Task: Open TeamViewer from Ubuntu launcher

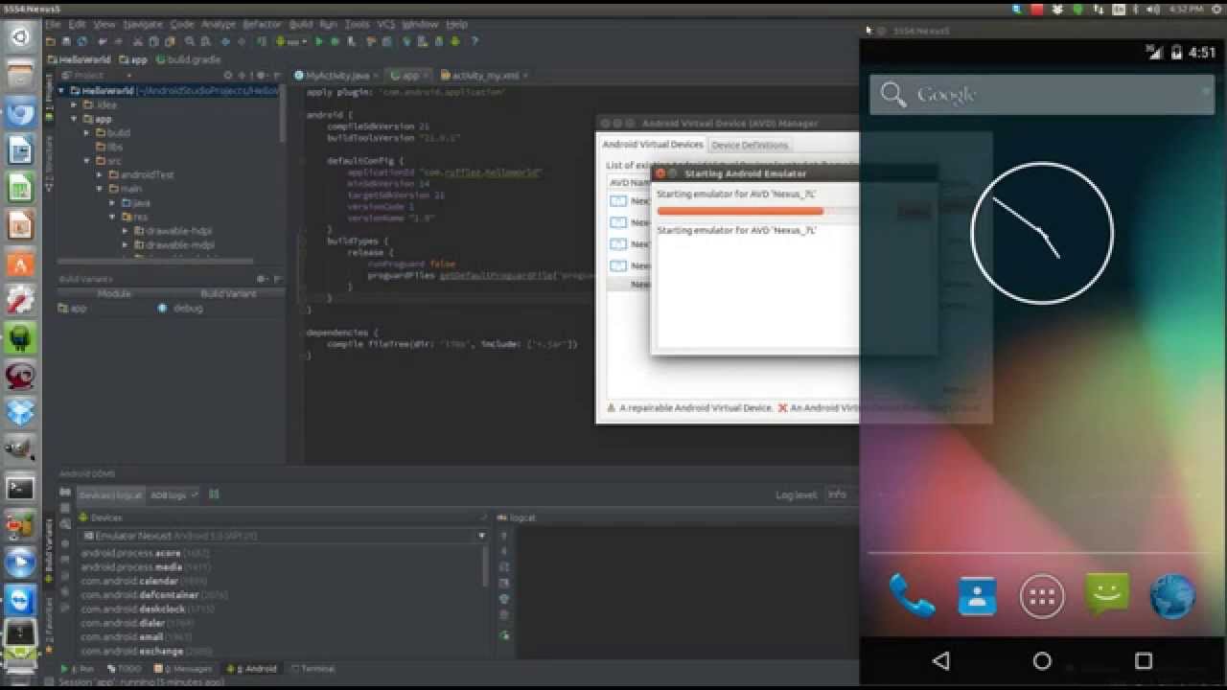Action: point(21,599)
